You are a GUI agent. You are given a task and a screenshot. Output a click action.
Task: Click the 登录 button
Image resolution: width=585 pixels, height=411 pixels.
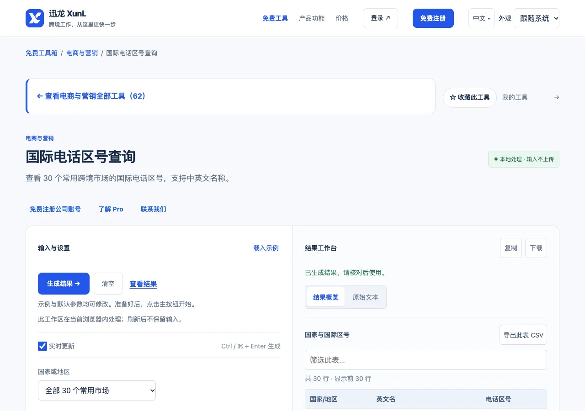click(380, 18)
